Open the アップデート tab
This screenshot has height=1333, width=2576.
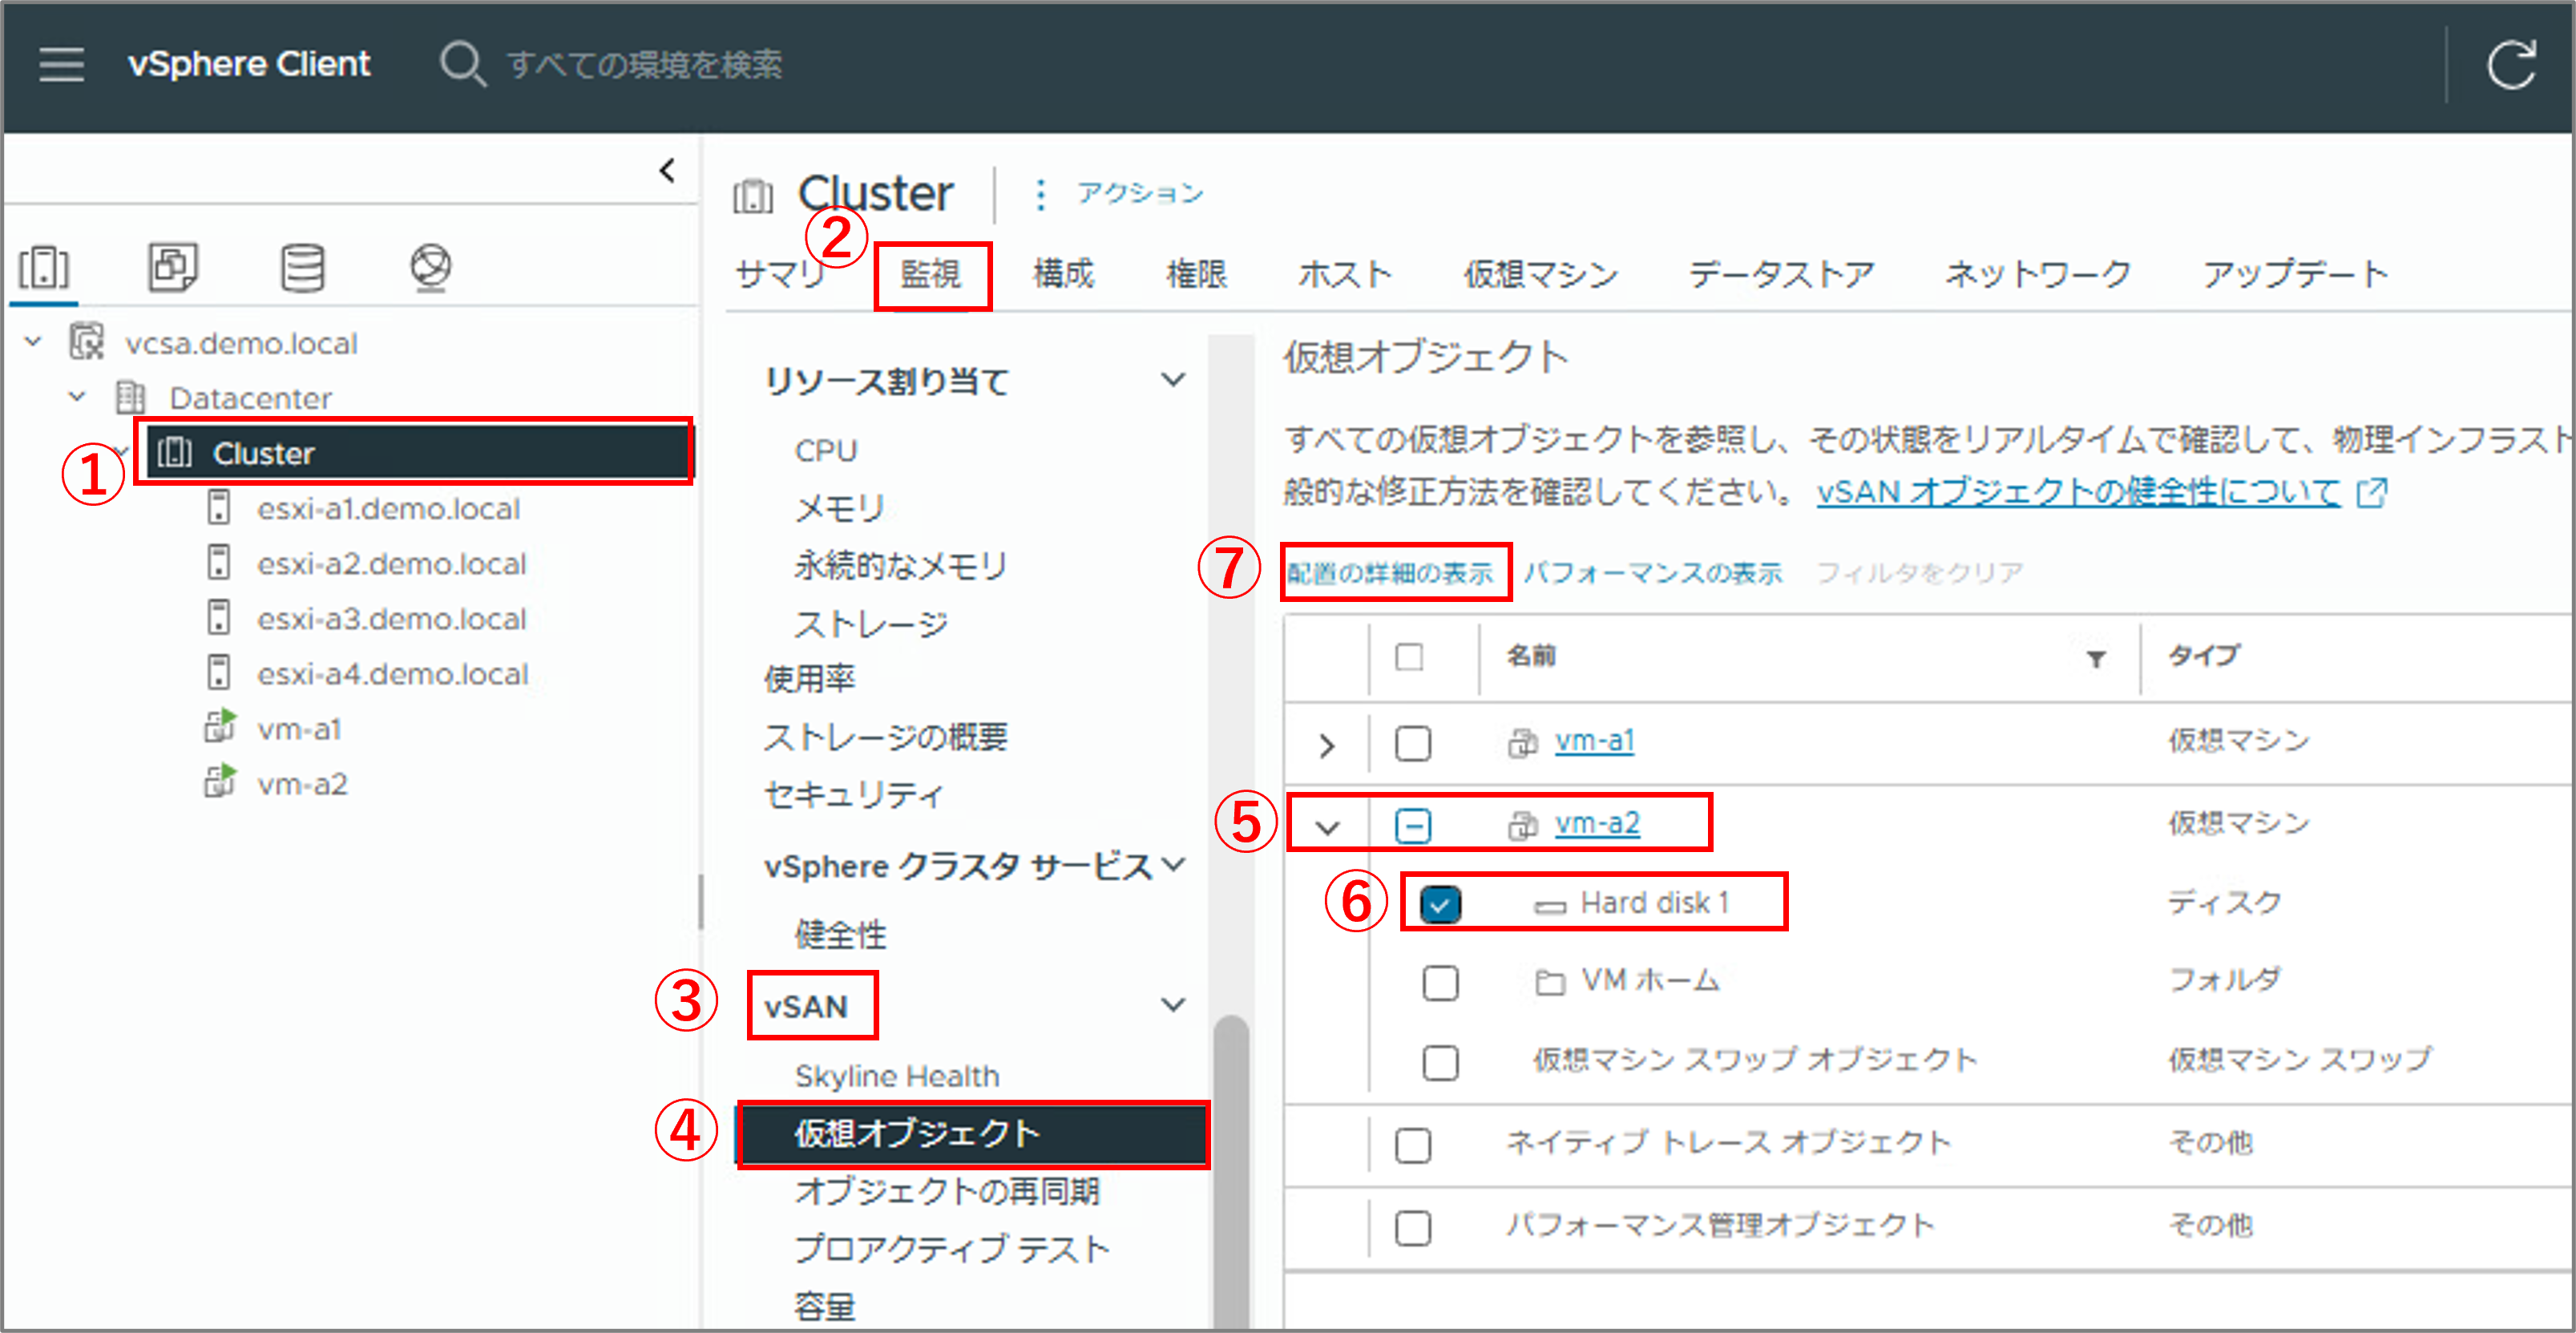(2295, 274)
